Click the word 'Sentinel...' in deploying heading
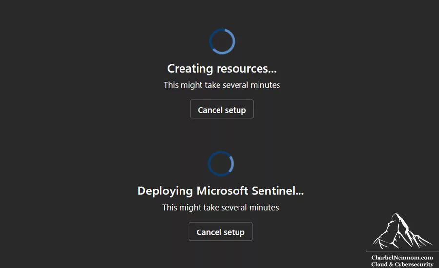The image size is (439, 268). [278, 191]
